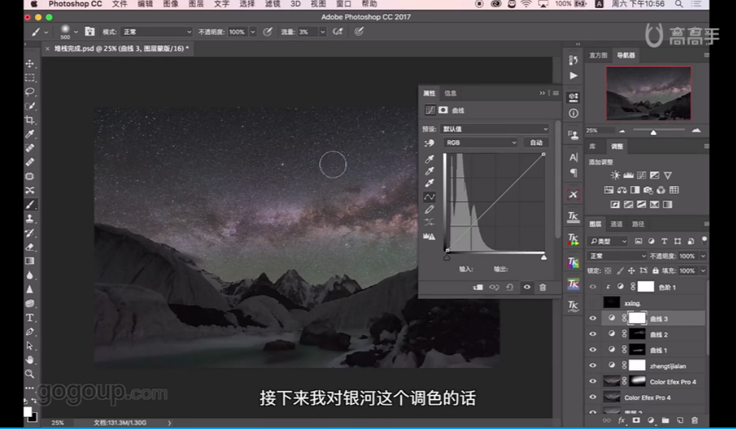Open the 滤镜 menu
Viewport: 736px width, 429px height.
(x=272, y=4)
